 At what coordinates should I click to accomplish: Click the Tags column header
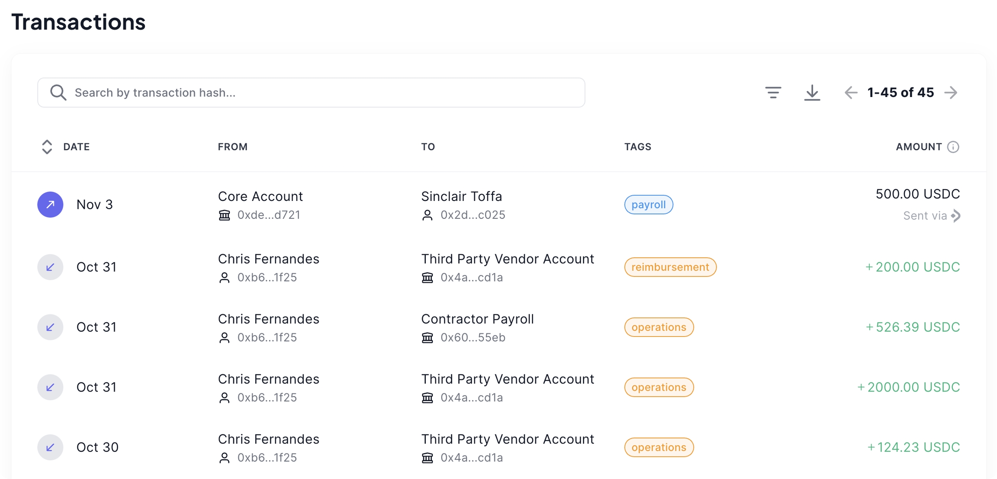click(637, 147)
